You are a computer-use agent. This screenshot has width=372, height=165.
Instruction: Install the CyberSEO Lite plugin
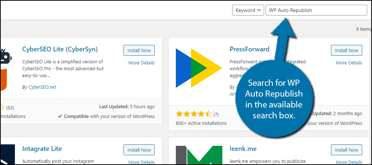tap(139, 50)
